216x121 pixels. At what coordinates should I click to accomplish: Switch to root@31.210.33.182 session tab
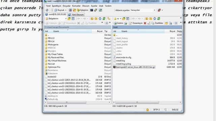coord(56,14)
